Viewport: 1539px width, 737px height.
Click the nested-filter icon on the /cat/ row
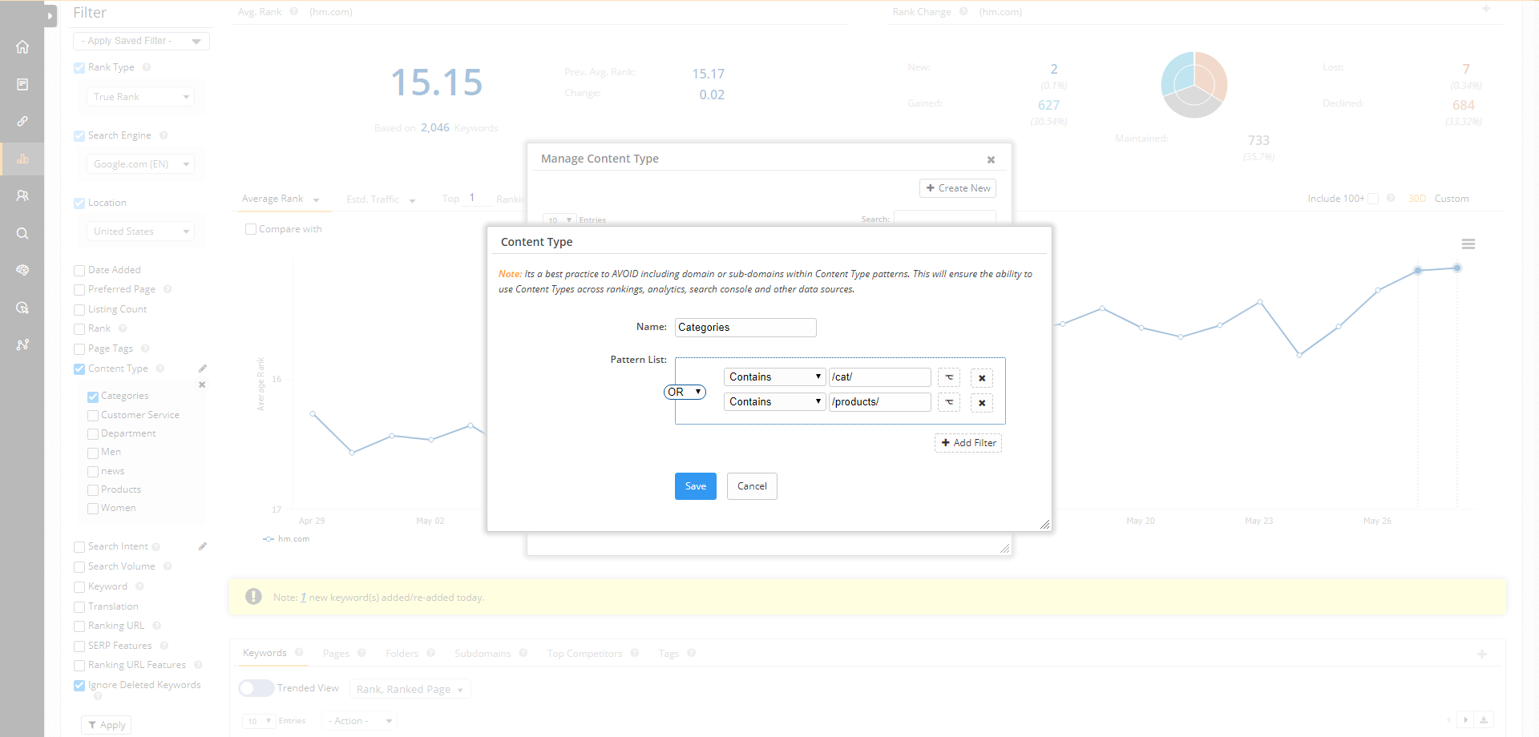click(x=949, y=377)
